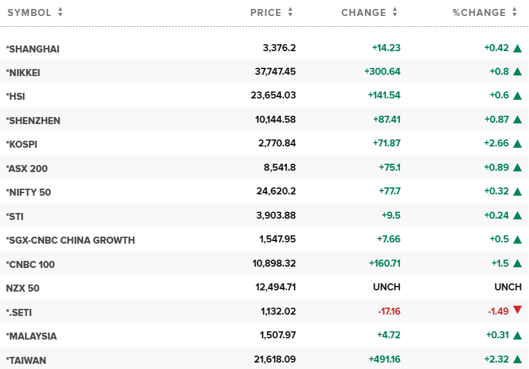Click the TAIWAN change value +491.16
Screen dimensions: 529x369
tap(384, 360)
